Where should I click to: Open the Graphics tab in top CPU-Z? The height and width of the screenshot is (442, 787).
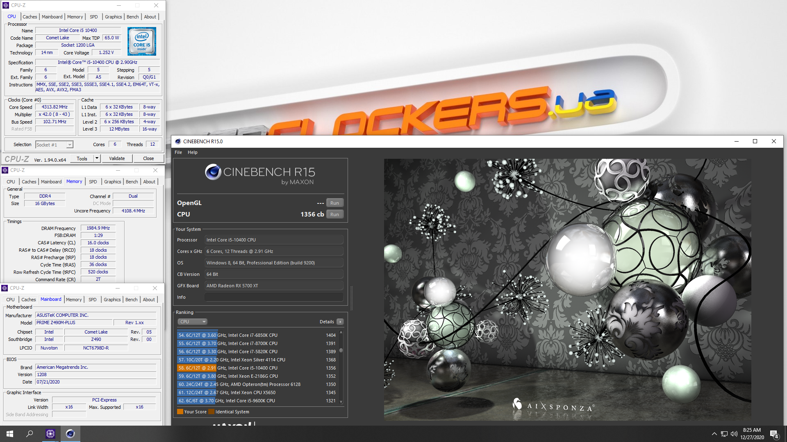click(114, 17)
